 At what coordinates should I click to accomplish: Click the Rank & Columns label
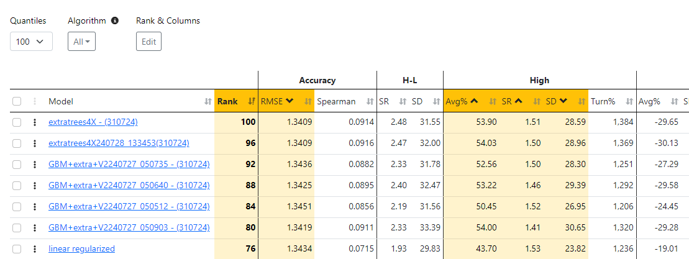coord(168,20)
